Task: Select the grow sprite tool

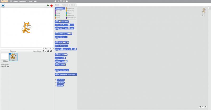Action: pyautogui.click(x=61, y=1)
